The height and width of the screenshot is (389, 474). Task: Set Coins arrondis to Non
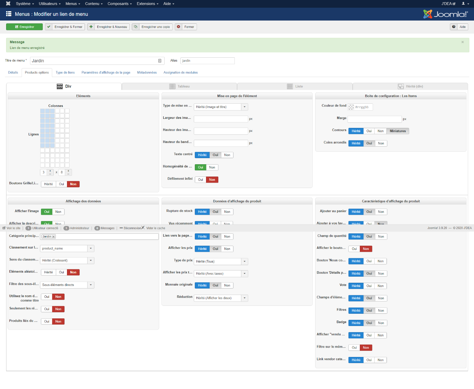pyautogui.click(x=381, y=143)
